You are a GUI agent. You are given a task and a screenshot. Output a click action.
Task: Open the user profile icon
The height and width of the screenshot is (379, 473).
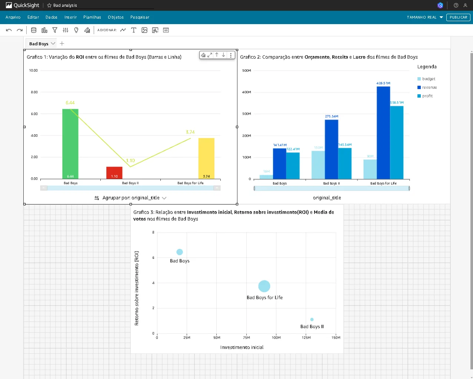[x=465, y=5]
